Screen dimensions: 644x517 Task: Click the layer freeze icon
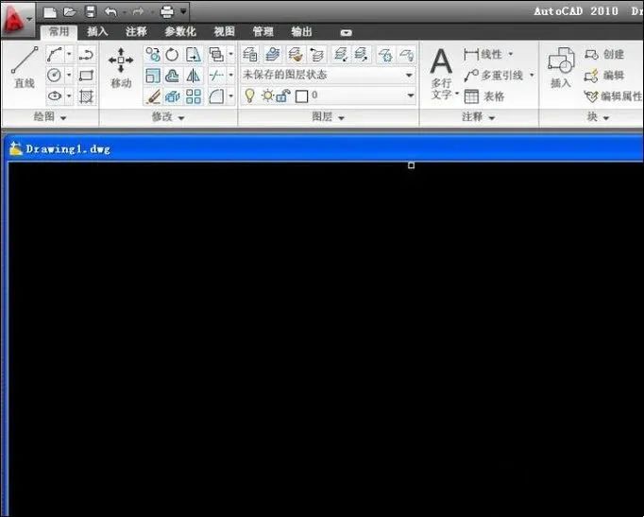pyautogui.click(x=385, y=54)
